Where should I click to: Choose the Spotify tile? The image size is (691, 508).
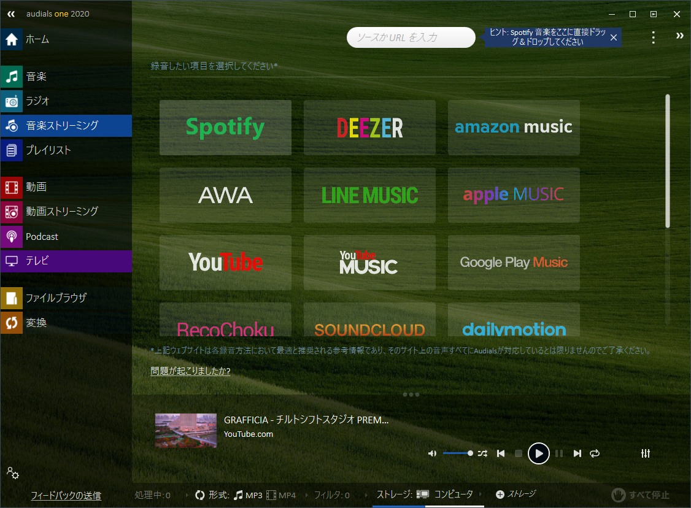tap(225, 128)
